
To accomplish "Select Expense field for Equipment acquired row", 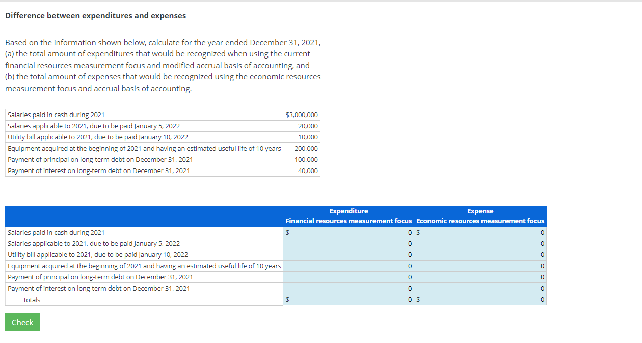I will (480, 266).
